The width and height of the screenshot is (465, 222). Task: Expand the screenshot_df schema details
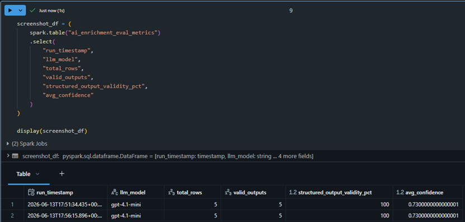click(x=8, y=156)
